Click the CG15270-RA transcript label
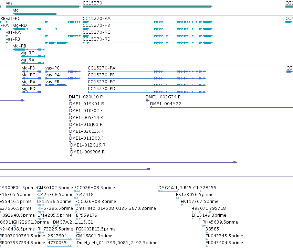The image size is (293, 248). (97, 19)
